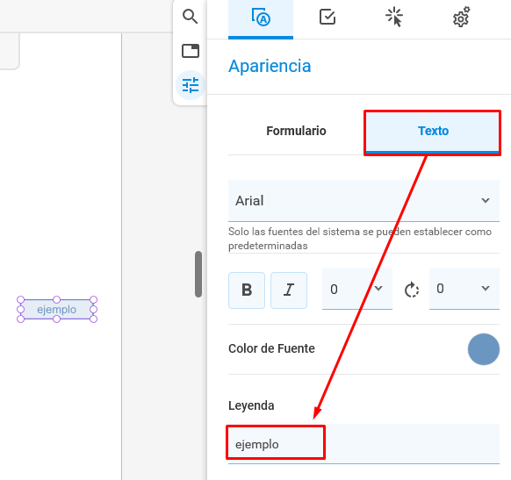Select the ejemplo button on the page
511x480 pixels.
(57, 310)
